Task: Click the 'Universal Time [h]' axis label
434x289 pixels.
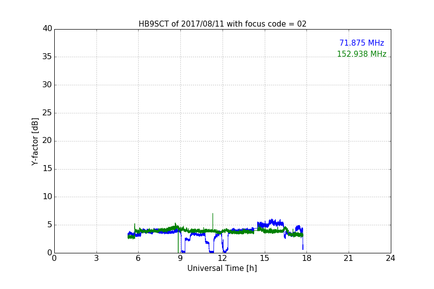Action: tap(222, 268)
